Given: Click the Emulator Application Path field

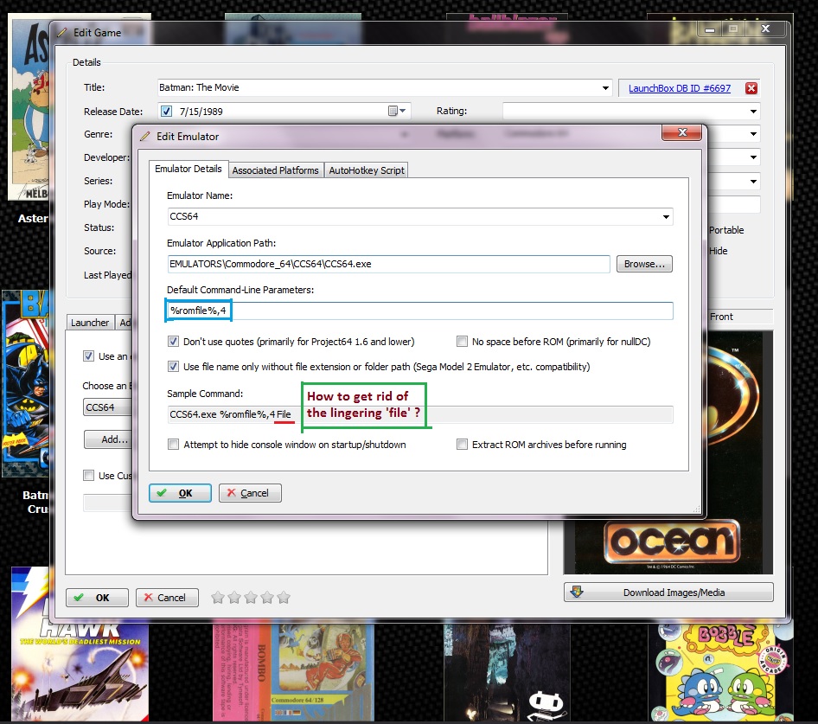Looking at the screenshot, I should coord(388,264).
